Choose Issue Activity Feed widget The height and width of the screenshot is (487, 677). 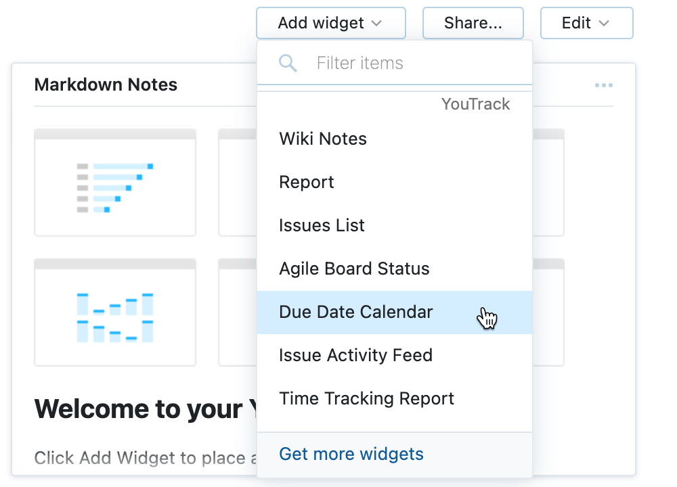click(x=355, y=355)
